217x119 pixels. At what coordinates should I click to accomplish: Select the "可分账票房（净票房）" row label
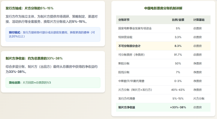click(131, 55)
